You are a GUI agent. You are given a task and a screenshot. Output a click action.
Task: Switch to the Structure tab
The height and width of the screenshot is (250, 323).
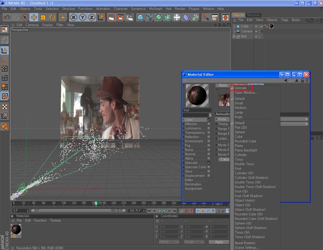click(253, 15)
